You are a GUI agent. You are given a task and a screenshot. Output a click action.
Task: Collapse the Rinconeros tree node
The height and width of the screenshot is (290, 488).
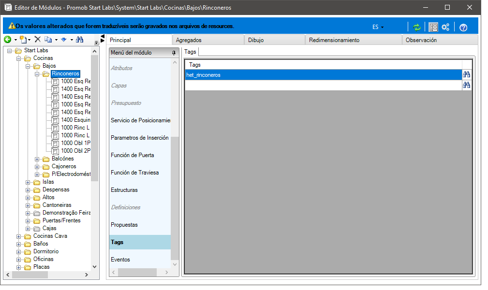point(37,74)
